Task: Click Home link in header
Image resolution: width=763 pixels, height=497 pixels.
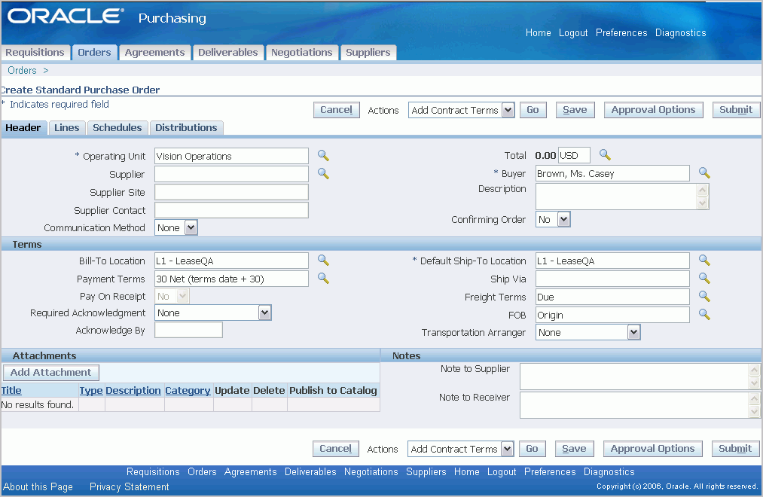Action: tap(539, 32)
